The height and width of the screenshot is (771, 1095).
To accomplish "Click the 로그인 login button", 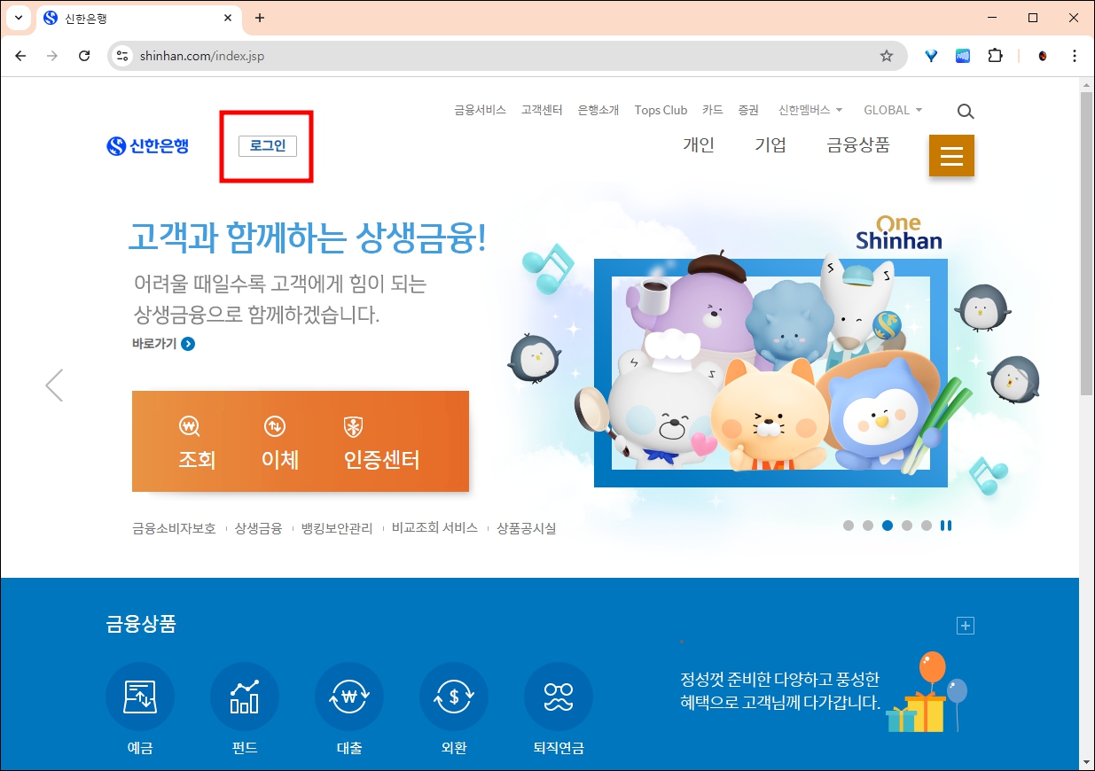I will tap(266, 146).
